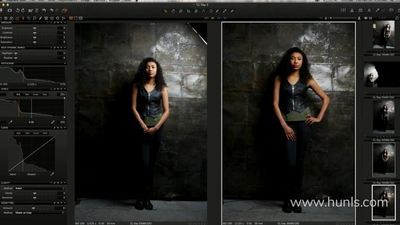Choose the orange select pointer cursor tool
Screen dimensions: 400x225
(165, 11)
